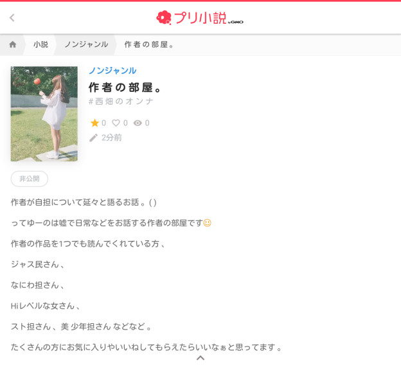Viewport: 401px width, 374px height.
Task: Collapse description with the bottom chevron
Action: coord(201,358)
